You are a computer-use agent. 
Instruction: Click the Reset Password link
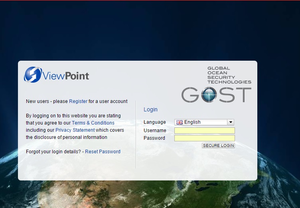[x=103, y=151]
